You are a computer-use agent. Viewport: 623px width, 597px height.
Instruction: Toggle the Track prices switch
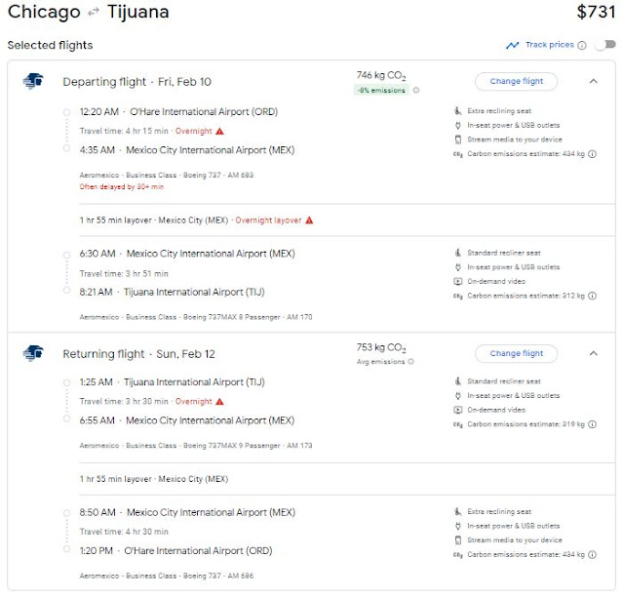[x=605, y=45]
